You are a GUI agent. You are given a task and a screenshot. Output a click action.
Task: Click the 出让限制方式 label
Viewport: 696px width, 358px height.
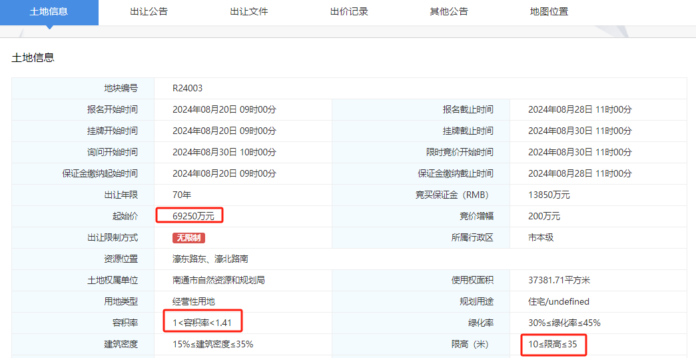coord(113,237)
